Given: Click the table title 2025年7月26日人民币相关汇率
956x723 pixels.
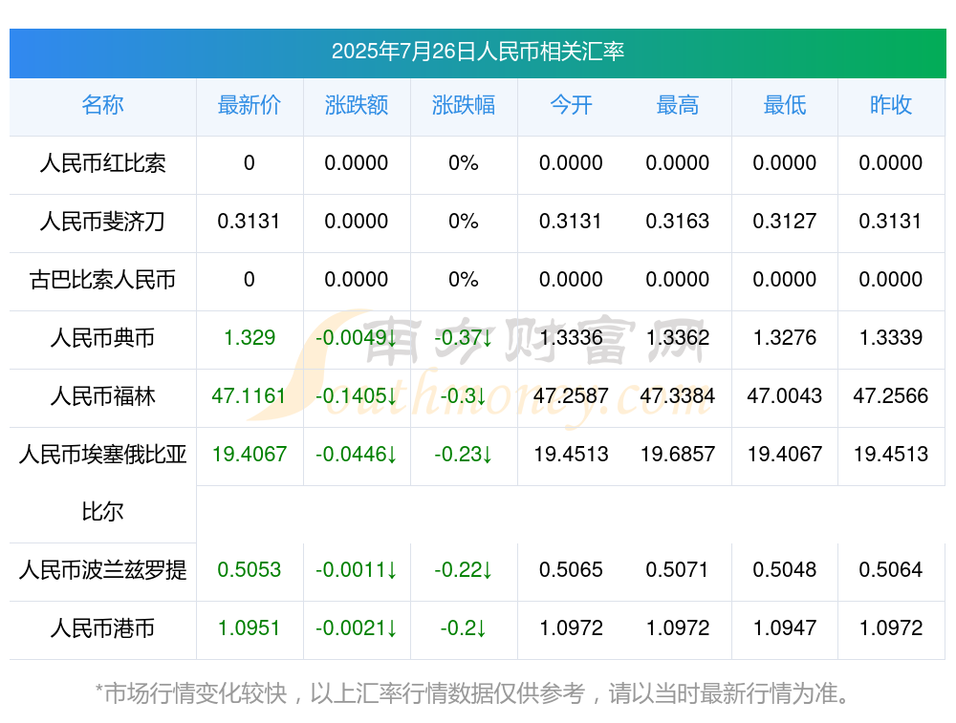Looking at the screenshot, I should coord(477,52).
